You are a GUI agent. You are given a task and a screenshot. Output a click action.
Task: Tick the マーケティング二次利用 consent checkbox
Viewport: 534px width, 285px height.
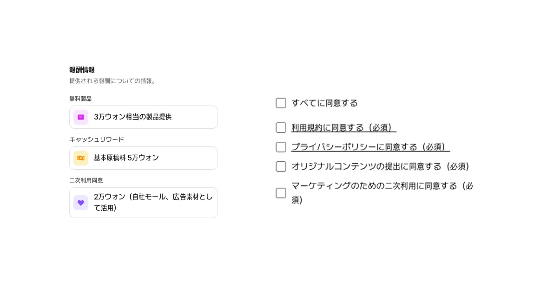pos(281,193)
